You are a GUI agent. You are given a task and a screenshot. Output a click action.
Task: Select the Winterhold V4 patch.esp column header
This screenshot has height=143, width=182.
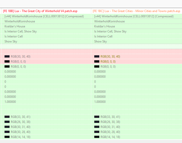(46, 11)
